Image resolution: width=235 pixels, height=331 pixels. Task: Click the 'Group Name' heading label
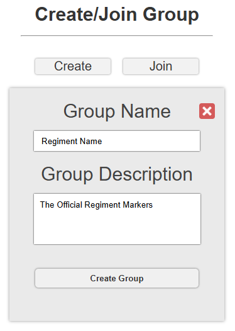pos(117,111)
